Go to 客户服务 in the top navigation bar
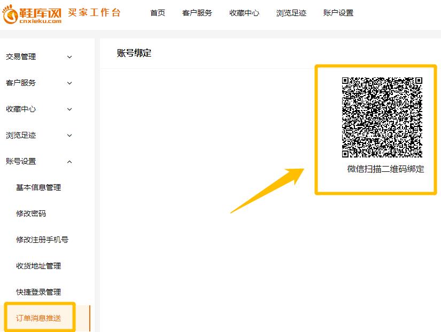Image resolution: width=441 pixels, height=332 pixels. [197, 13]
